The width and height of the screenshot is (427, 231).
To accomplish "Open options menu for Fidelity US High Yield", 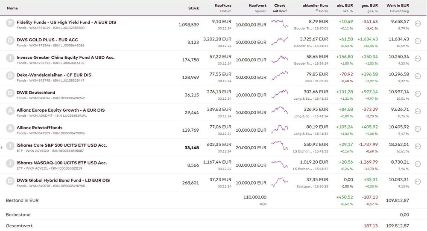I will [418, 24].
